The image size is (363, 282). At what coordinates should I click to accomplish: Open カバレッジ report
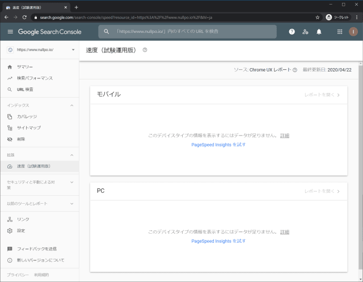tap(39, 116)
